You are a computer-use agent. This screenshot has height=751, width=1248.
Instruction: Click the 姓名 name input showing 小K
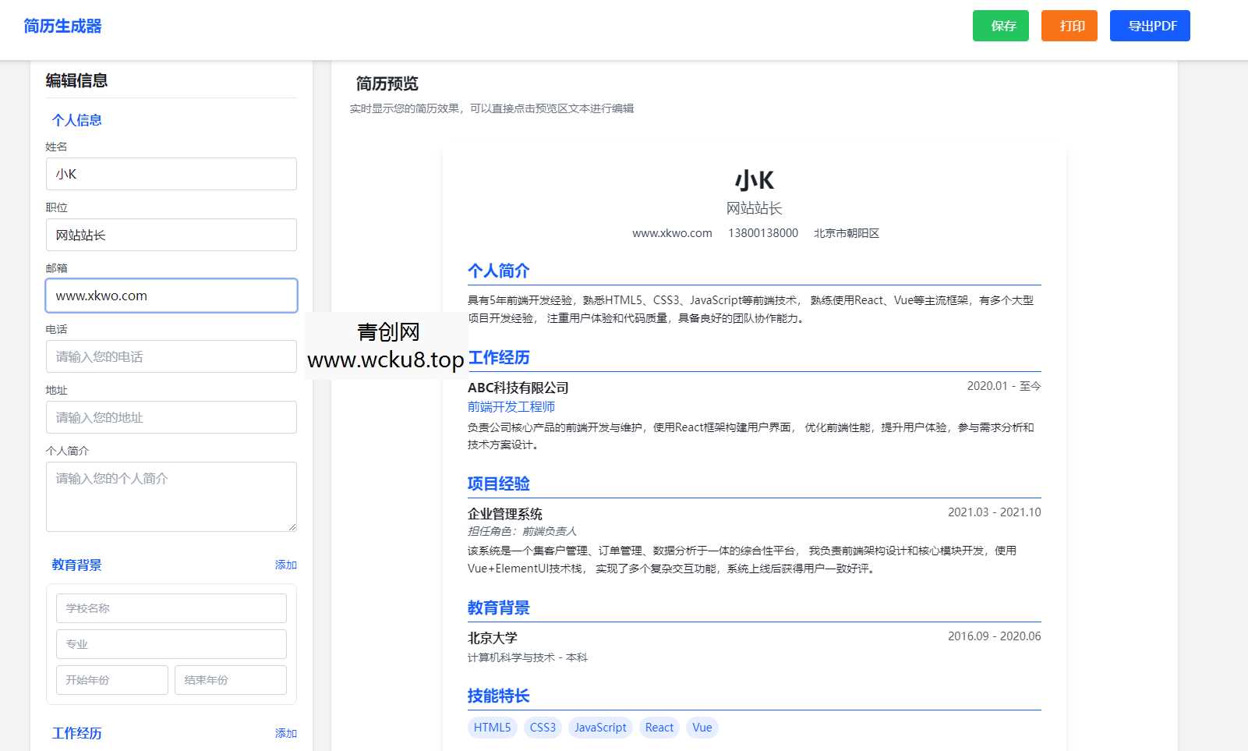click(x=171, y=174)
